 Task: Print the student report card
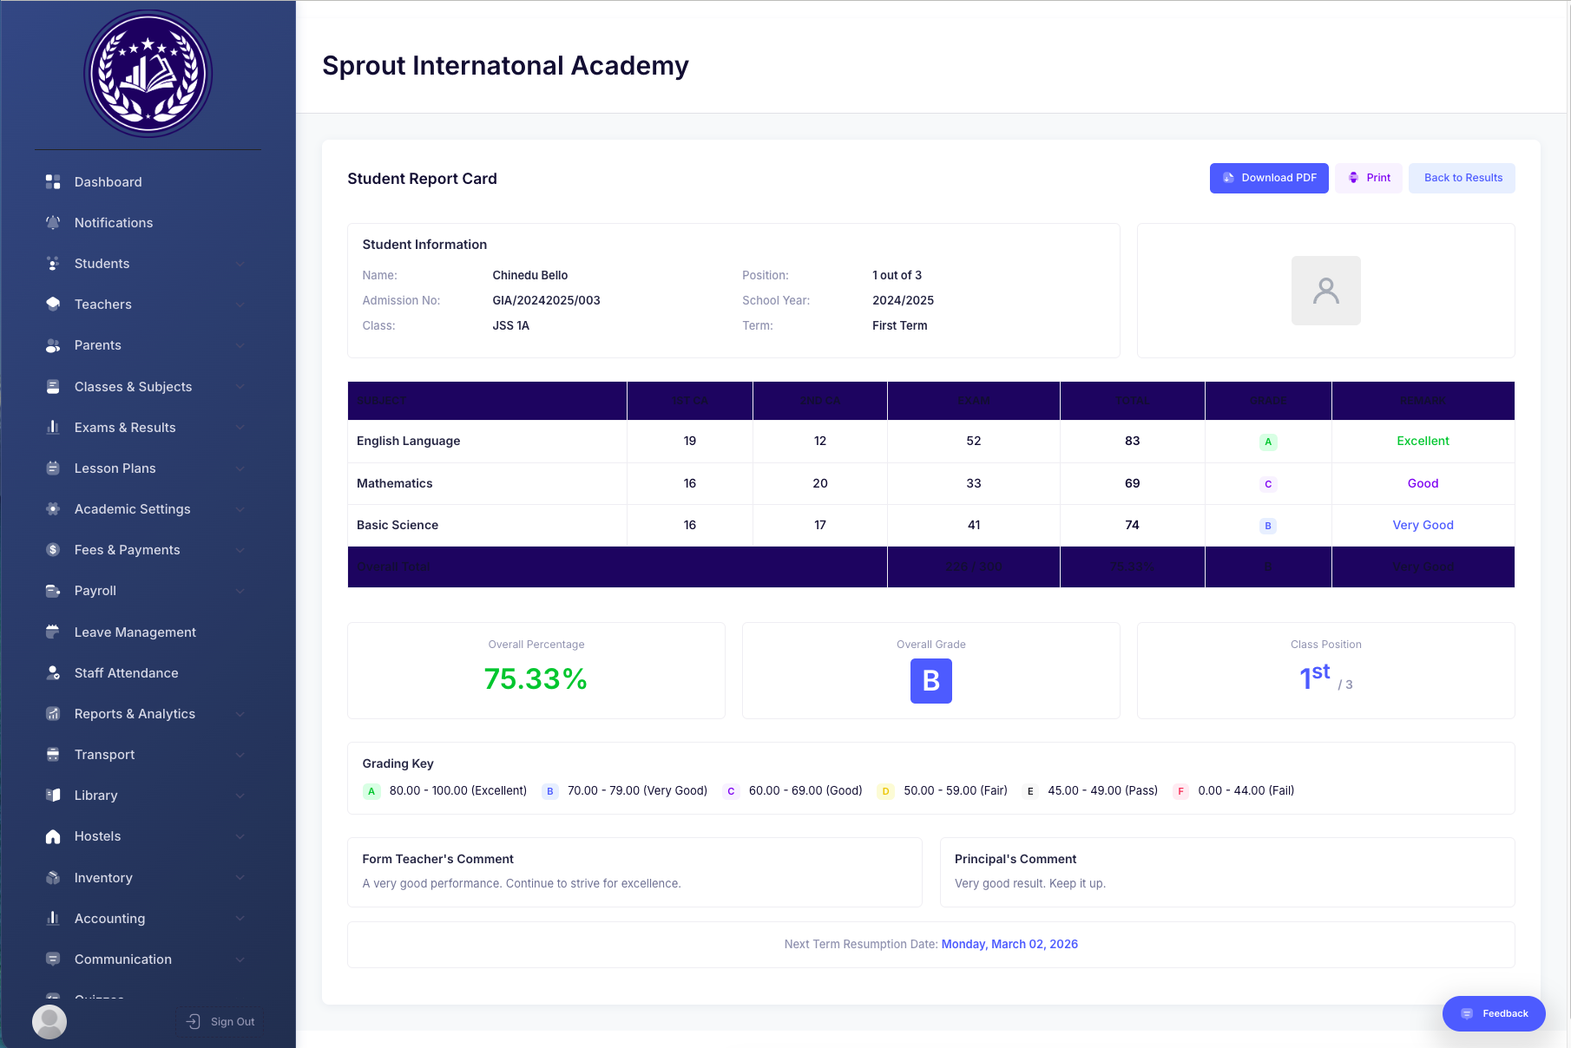point(1368,178)
